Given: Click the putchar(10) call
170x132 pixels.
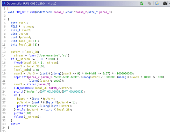Looking at the screenshot, I should tap(20, 113).
